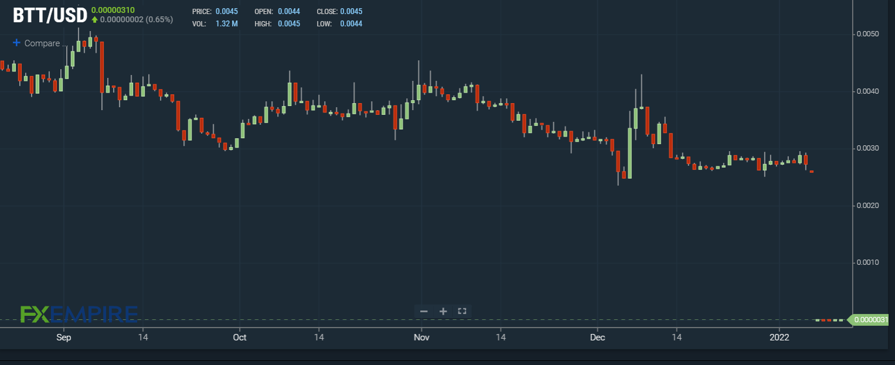The image size is (895, 365).
Task: Click the 14 label between Oct and Nov
Action: [x=319, y=338]
